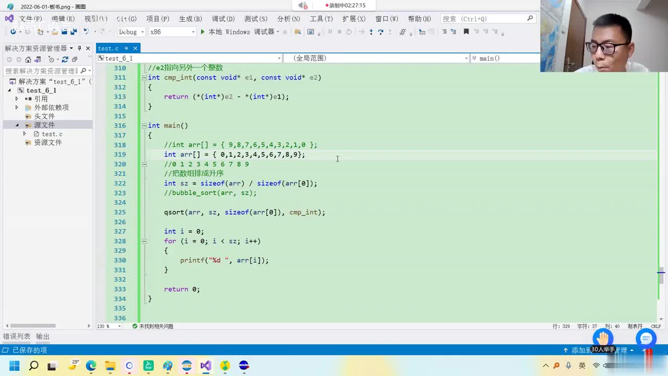This screenshot has width=668, height=376.
Task: Expand the 外部依赖项 tree node
Action: point(17,108)
